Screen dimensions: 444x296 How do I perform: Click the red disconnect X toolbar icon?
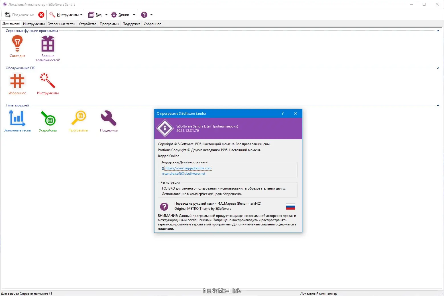pyautogui.click(x=41, y=15)
